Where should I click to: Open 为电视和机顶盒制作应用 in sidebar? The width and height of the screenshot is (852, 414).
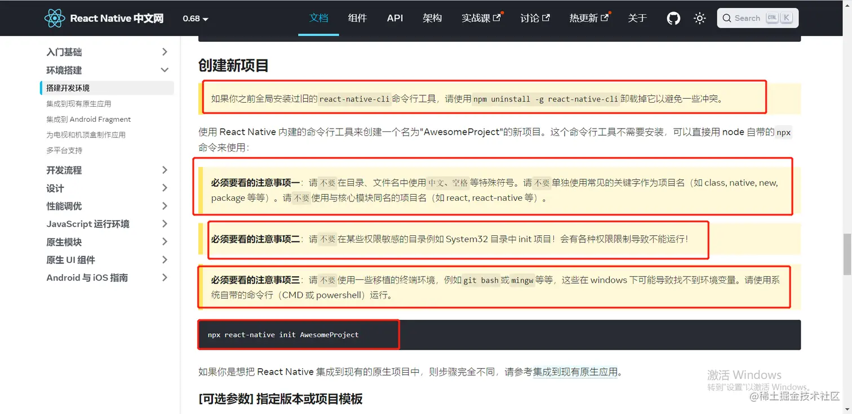(x=86, y=135)
